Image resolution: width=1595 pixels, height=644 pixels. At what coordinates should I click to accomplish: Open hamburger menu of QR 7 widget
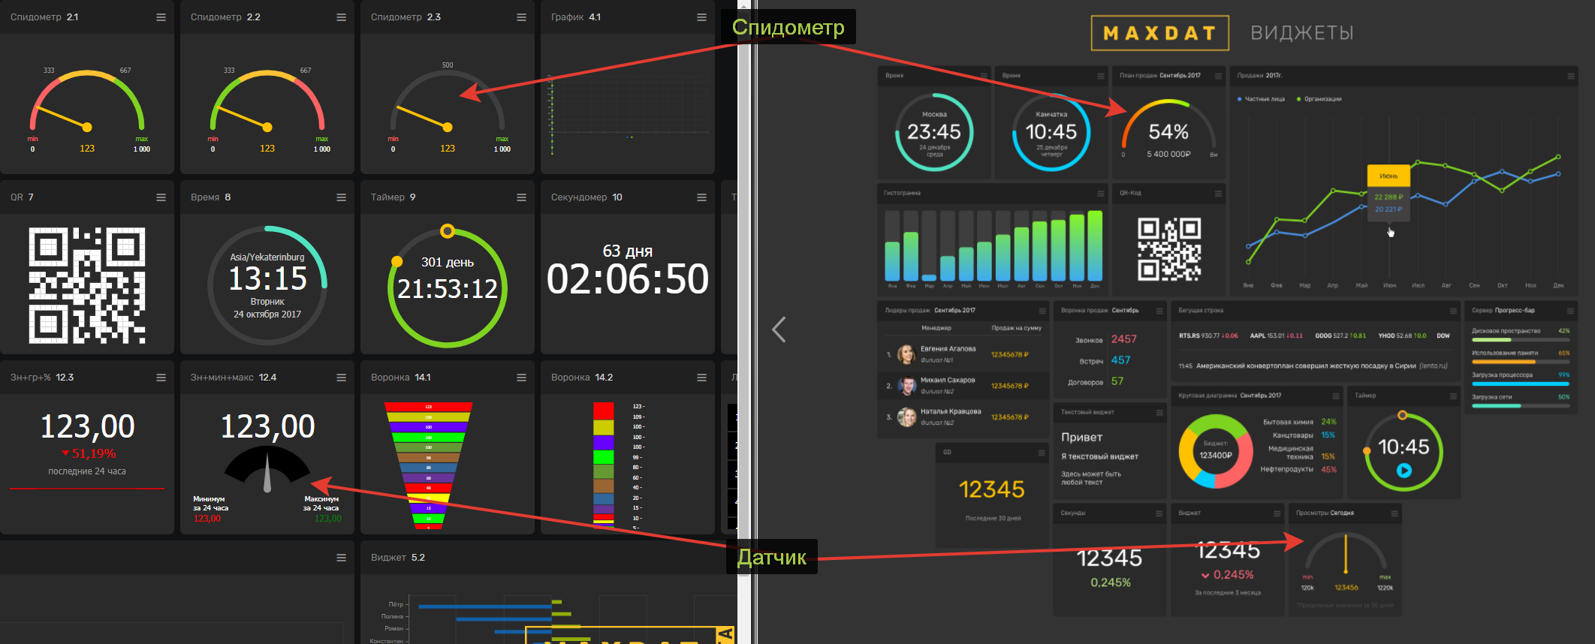(161, 197)
